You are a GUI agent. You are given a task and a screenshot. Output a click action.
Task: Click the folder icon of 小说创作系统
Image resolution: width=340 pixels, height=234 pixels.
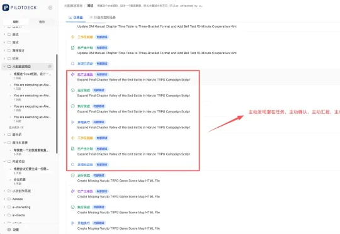click(9, 191)
